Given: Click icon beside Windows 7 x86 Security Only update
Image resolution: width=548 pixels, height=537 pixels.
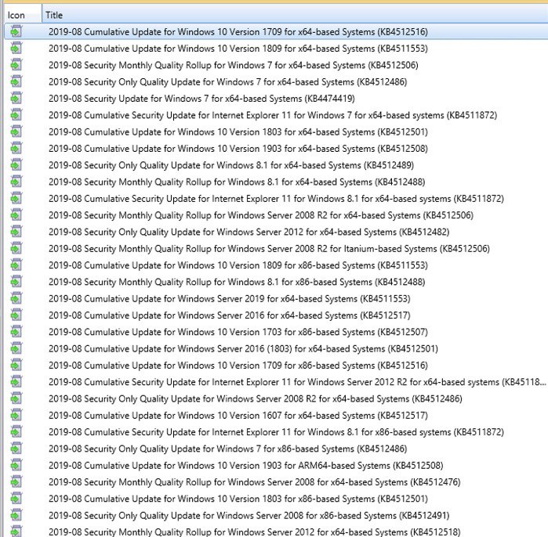Looking at the screenshot, I should click(16, 449).
